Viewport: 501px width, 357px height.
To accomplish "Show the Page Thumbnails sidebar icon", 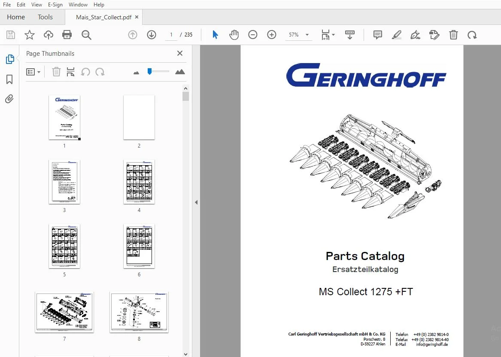I will pos(9,59).
